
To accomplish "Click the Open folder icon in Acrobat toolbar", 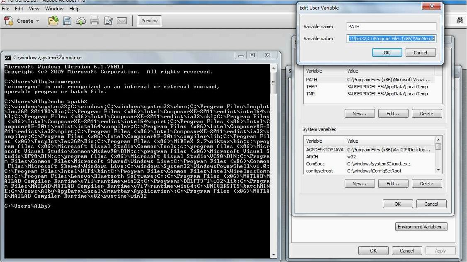I will (54, 21).
